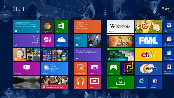Image resolution: width=174 pixels, height=98 pixels.
Task: Open the Dictionary.com mail tile
Action: coord(27,27)
